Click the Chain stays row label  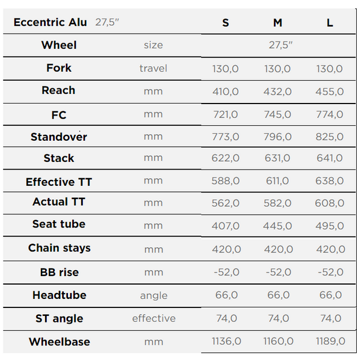point(60,248)
